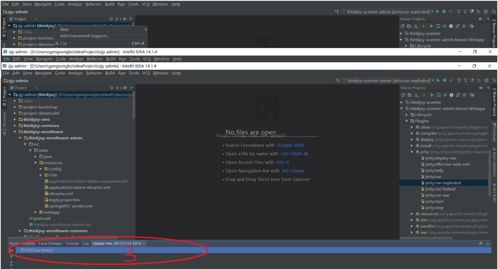This screenshot has width=498, height=269.
Task: Expand Lifecycle node in front Maven panel
Action: 407,115
